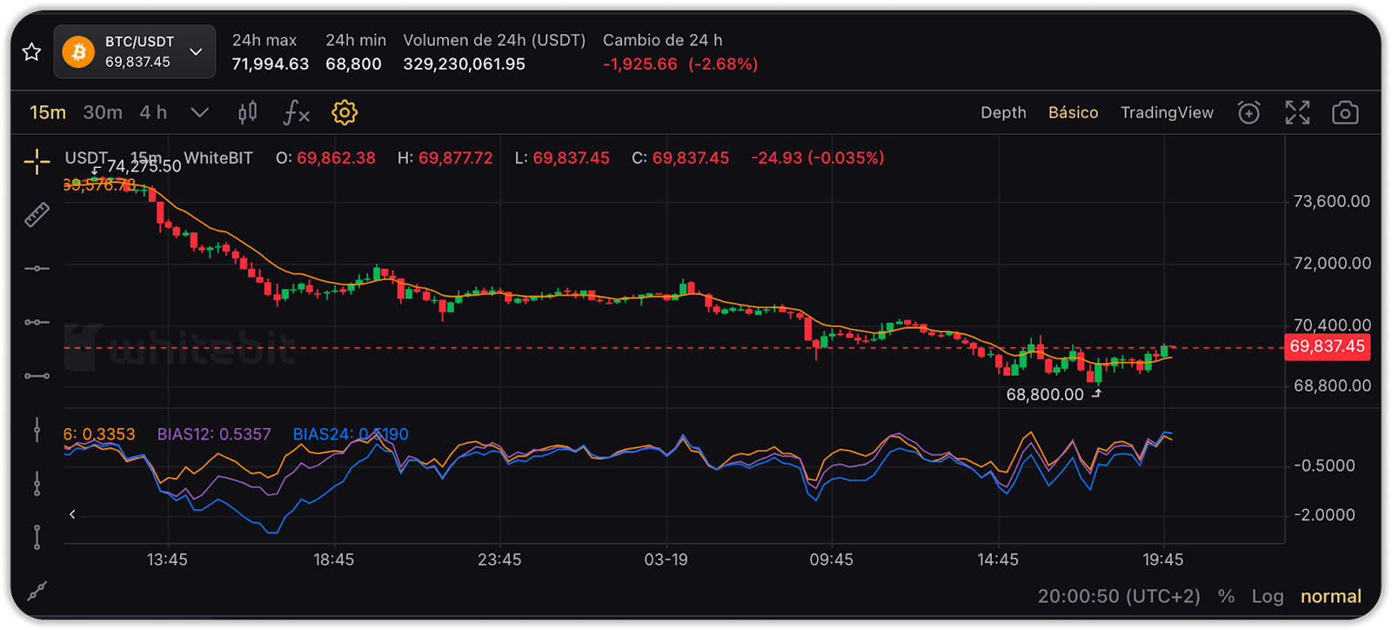This screenshot has height=630, width=1392.
Task: Toggle Log scale on price axis
Action: point(1267,596)
